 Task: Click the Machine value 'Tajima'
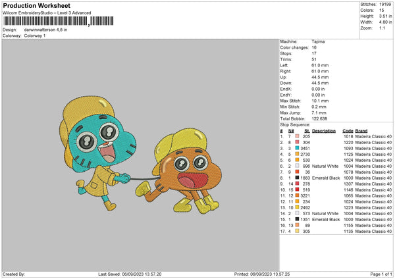(x=318, y=41)
